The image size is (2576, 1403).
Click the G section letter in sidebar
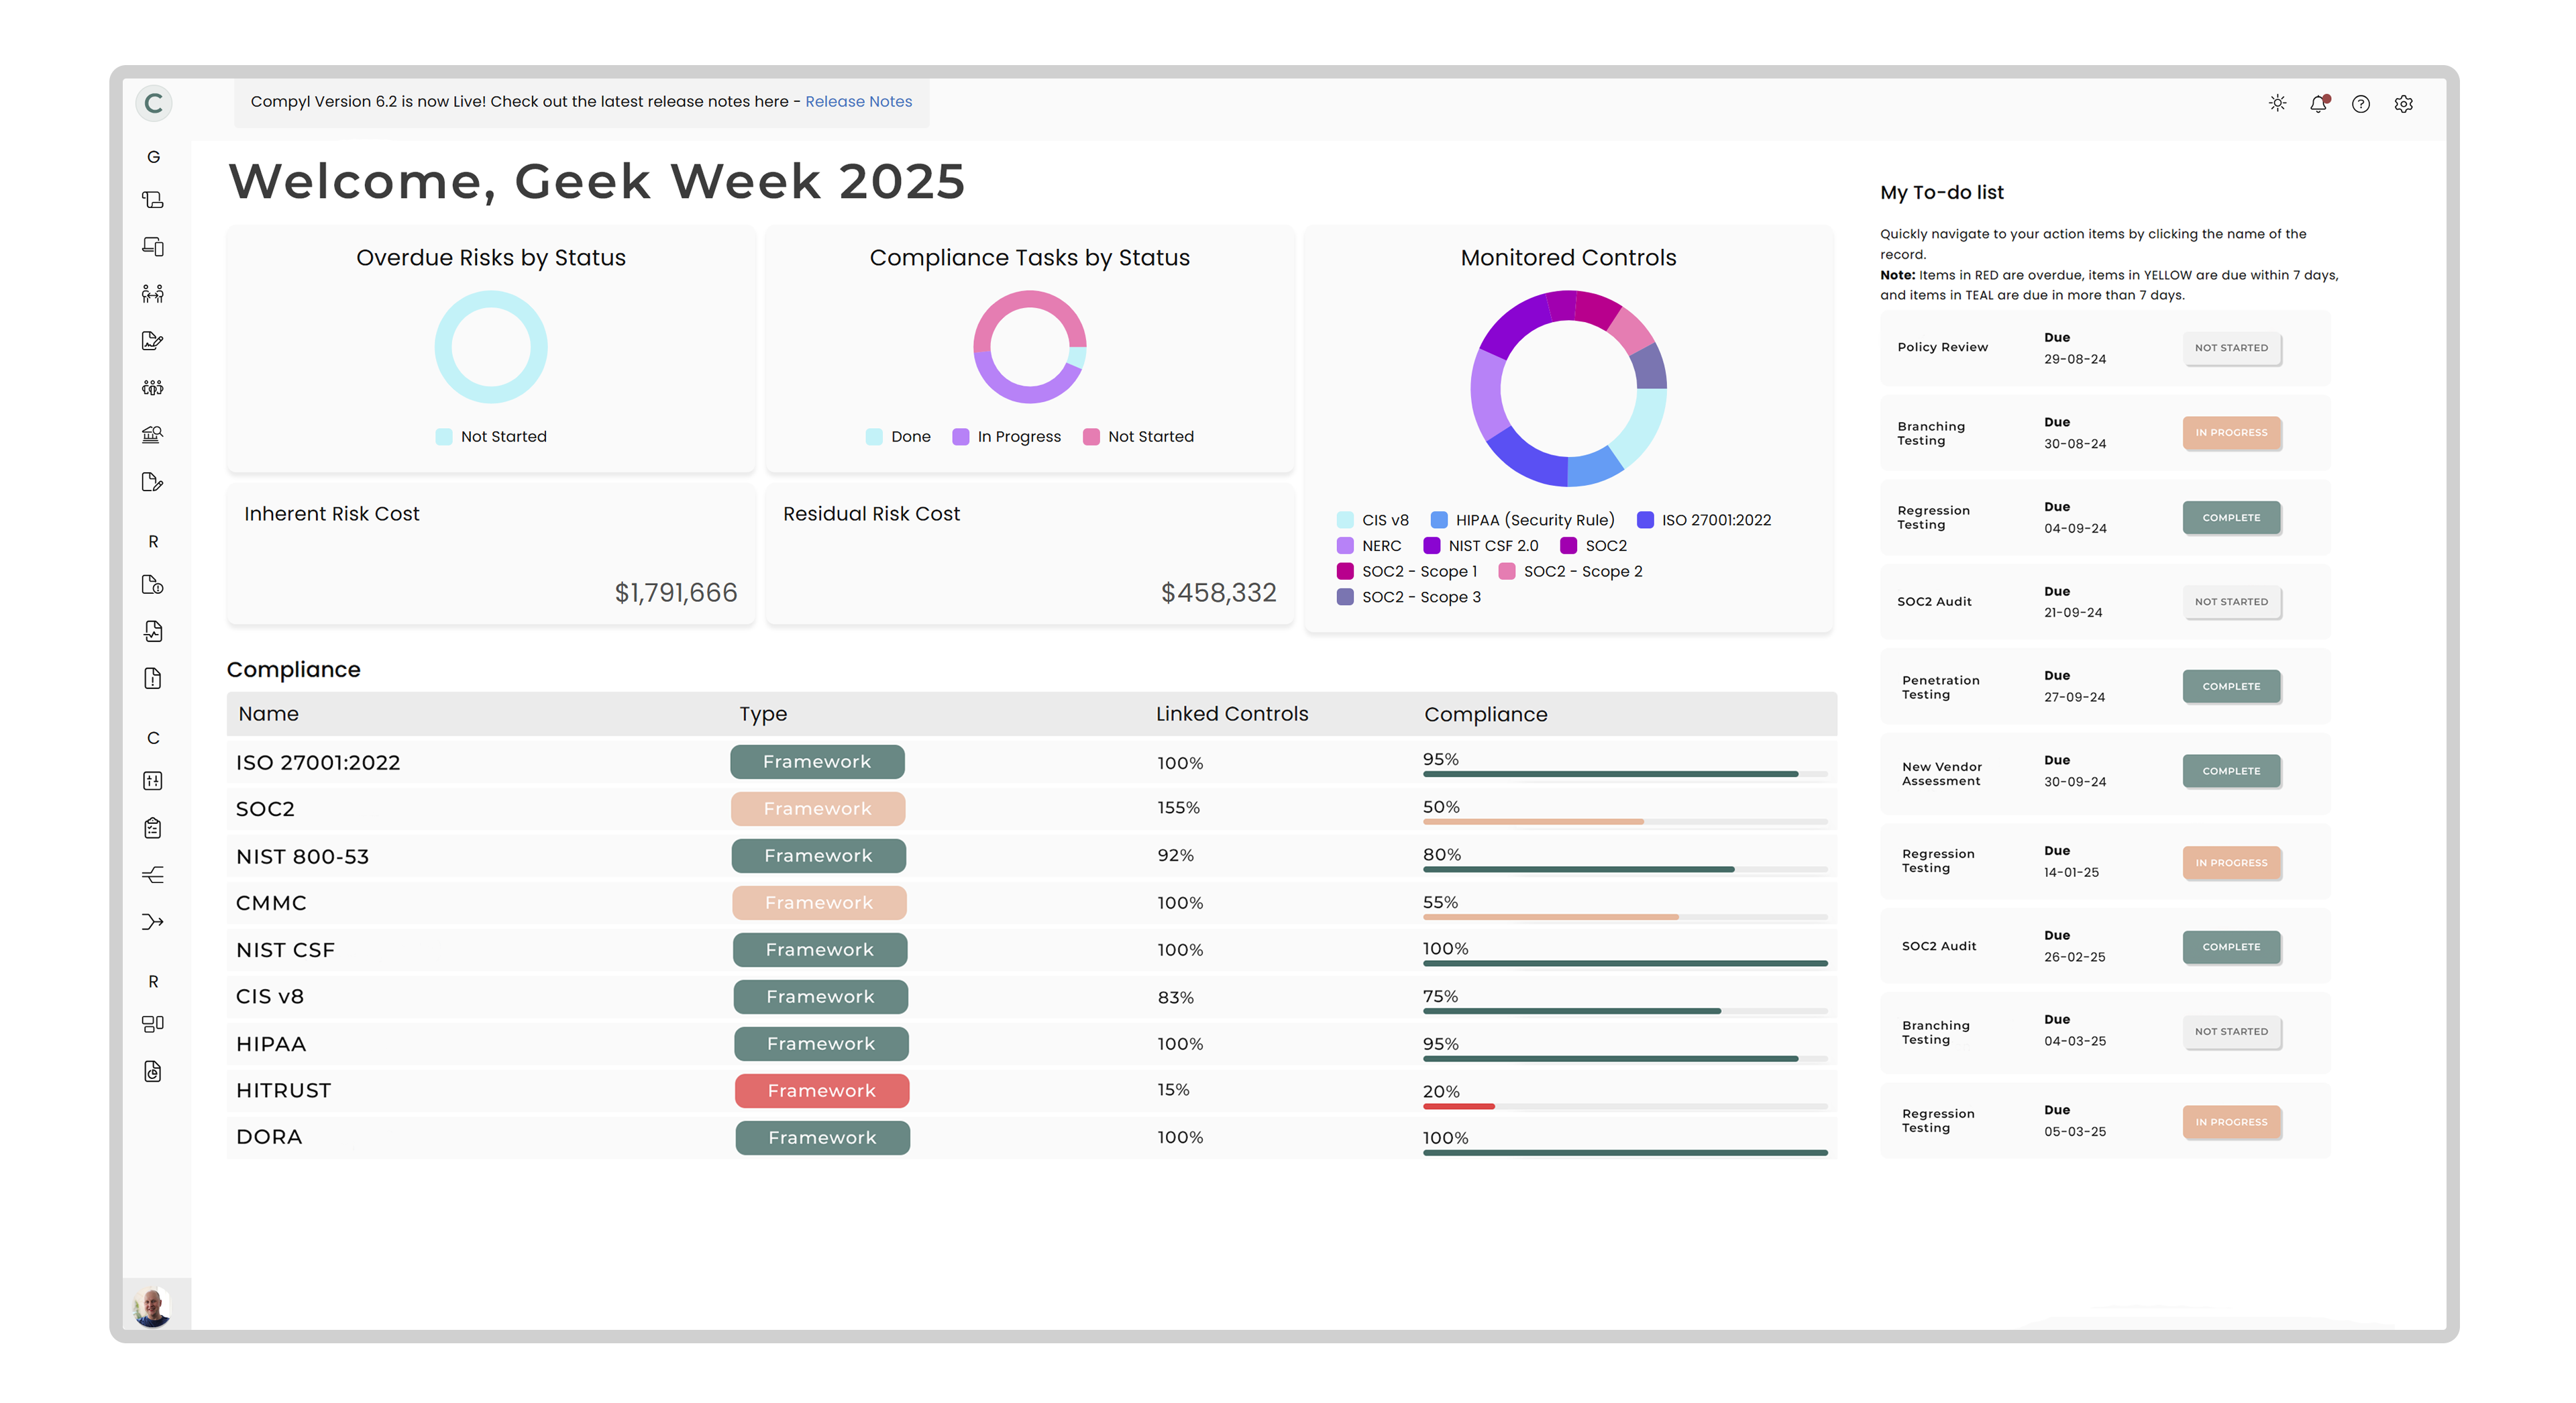(153, 157)
